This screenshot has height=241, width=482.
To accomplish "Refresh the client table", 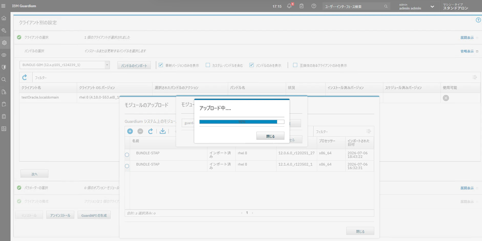I will [25, 77].
